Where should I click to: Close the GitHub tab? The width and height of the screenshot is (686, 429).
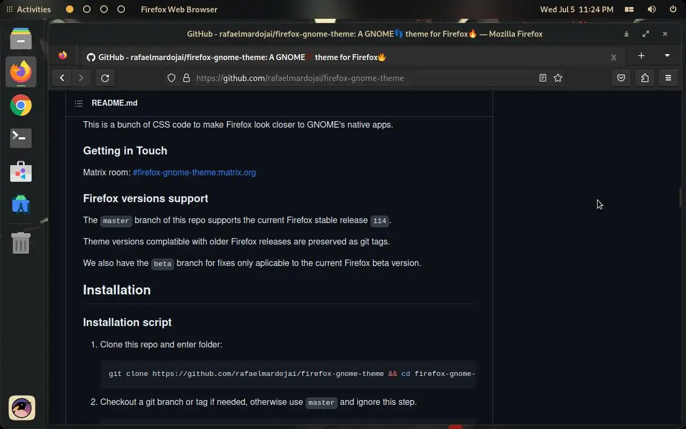point(614,57)
